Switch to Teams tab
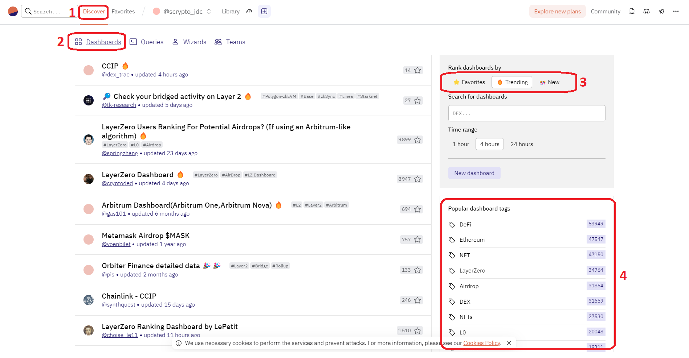 click(x=230, y=42)
